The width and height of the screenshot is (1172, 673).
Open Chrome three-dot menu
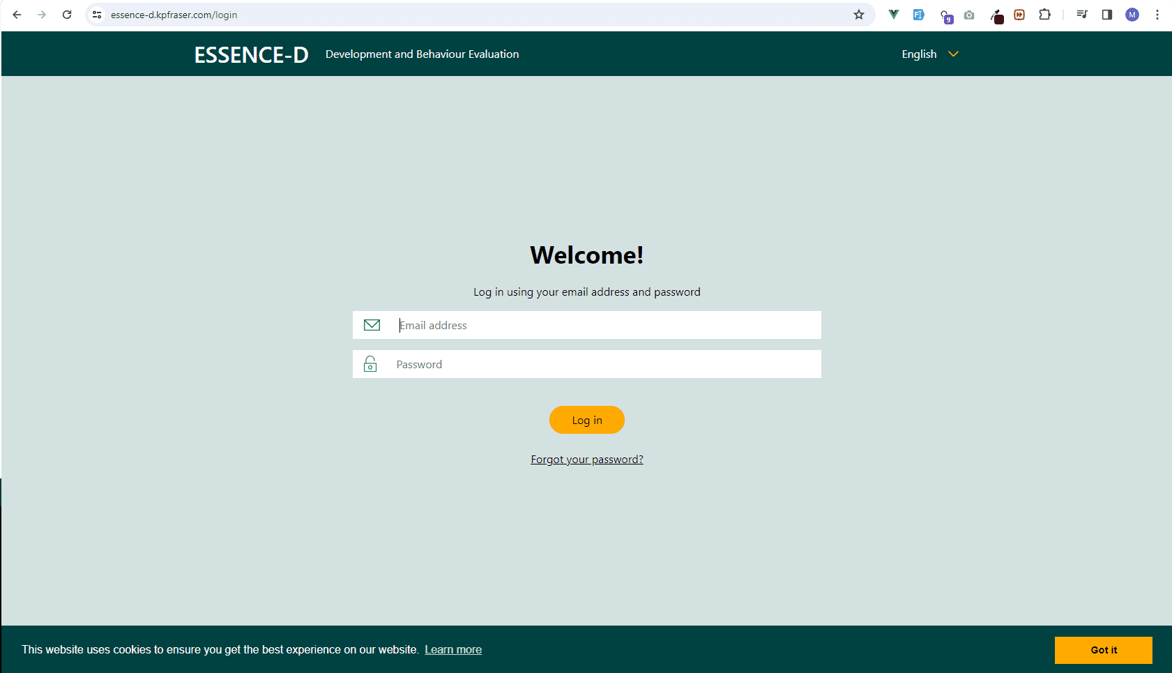[x=1157, y=15]
